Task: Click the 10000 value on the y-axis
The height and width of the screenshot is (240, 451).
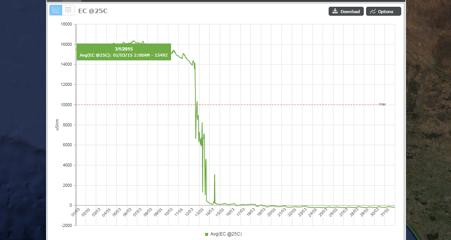Action: (x=67, y=105)
